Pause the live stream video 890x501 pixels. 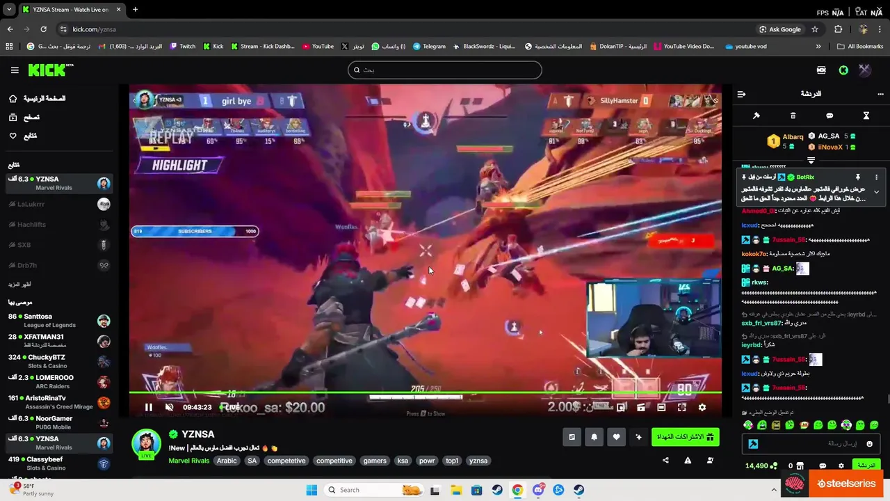click(148, 408)
